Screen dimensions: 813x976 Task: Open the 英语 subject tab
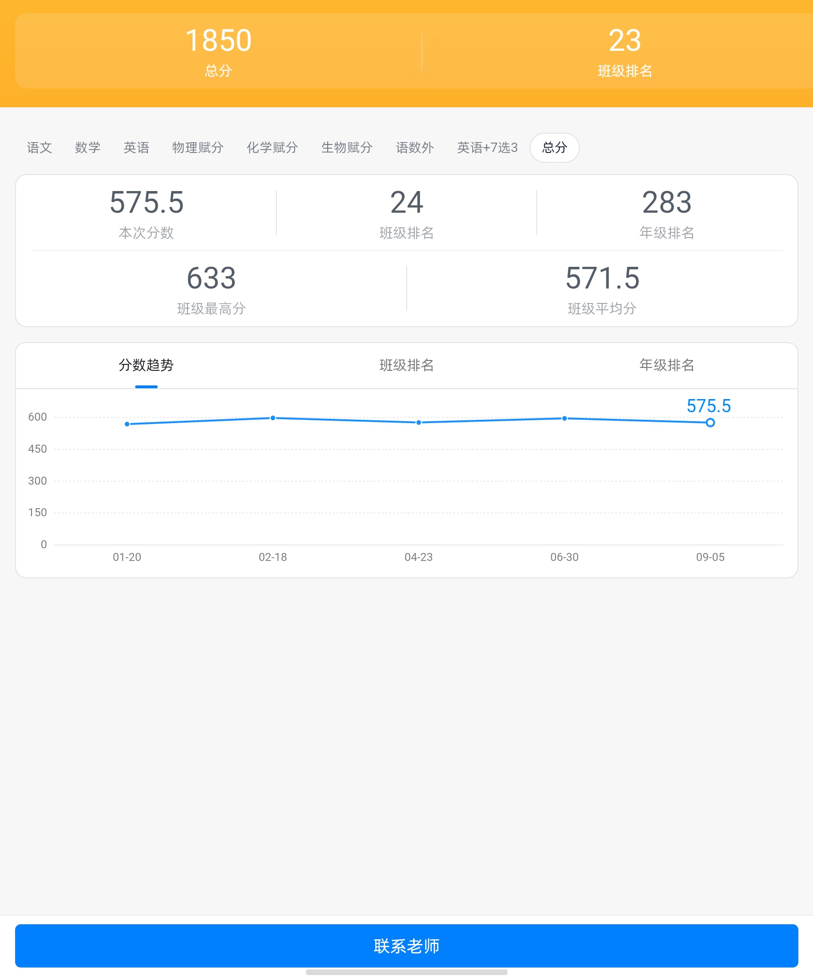pos(136,148)
